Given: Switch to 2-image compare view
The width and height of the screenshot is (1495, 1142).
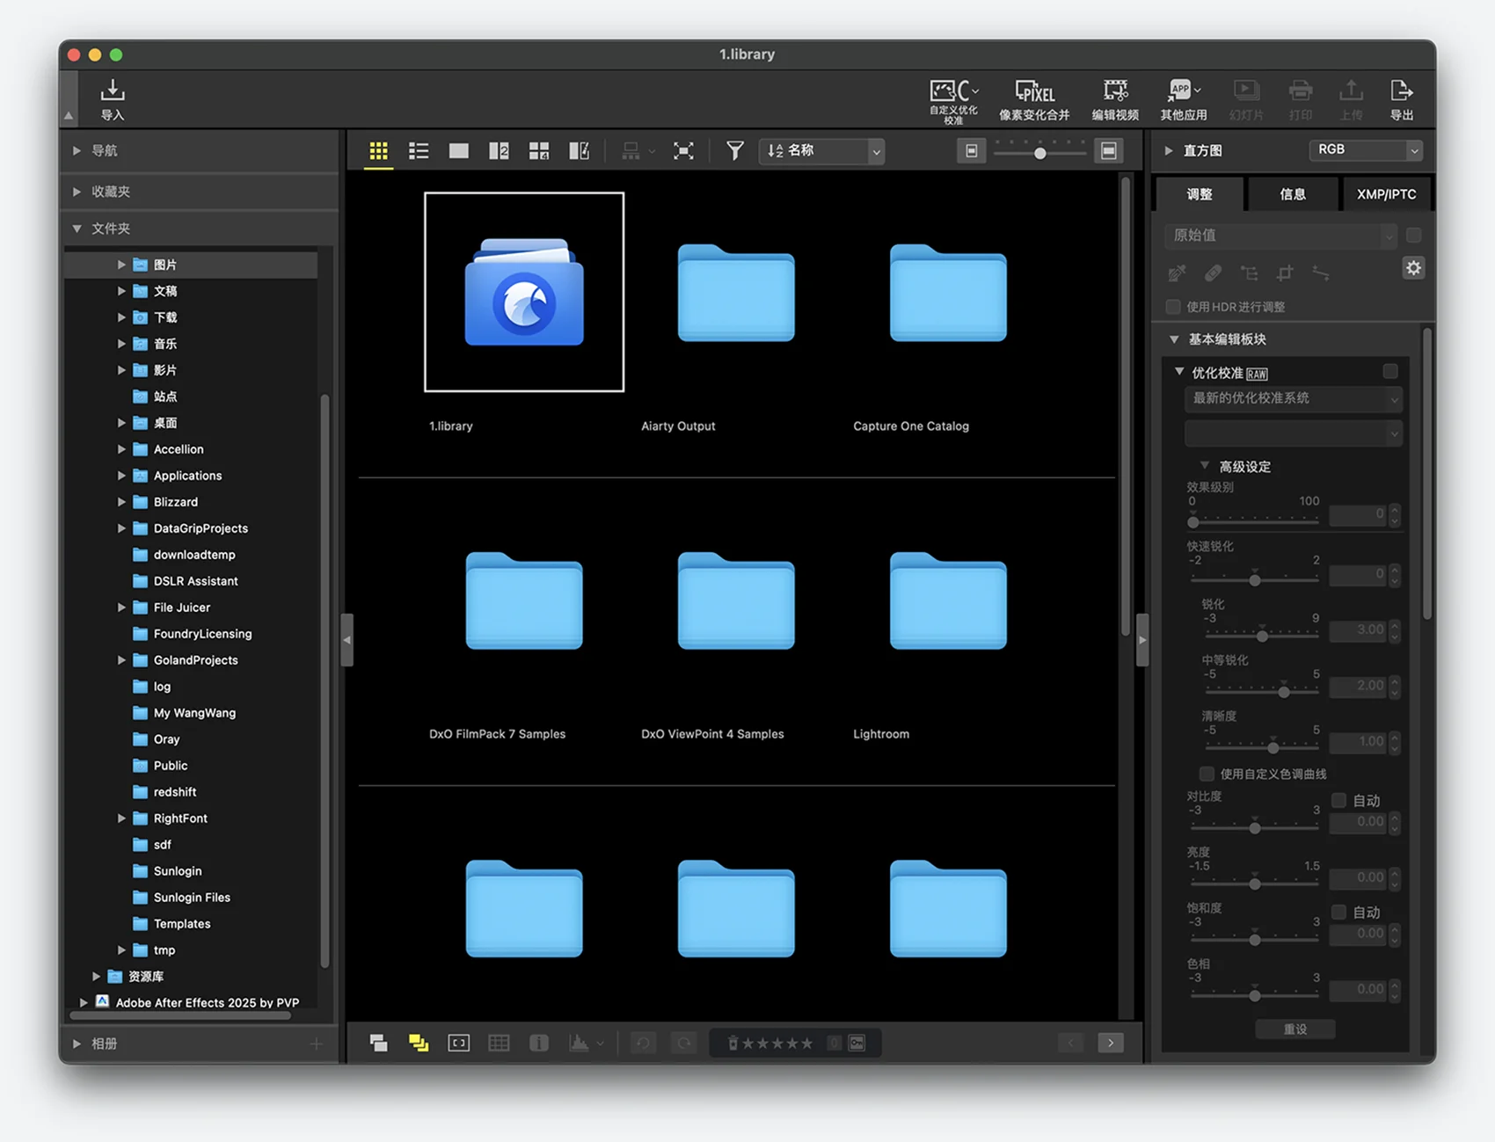Looking at the screenshot, I should 499,151.
